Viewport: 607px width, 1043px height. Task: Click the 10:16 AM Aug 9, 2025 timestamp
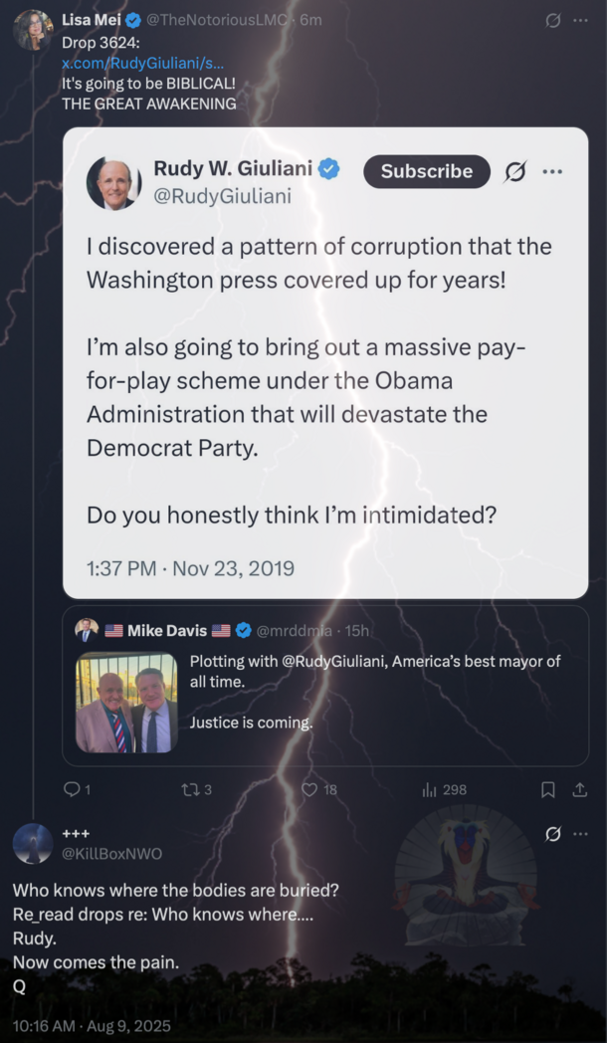(x=92, y=1025)
